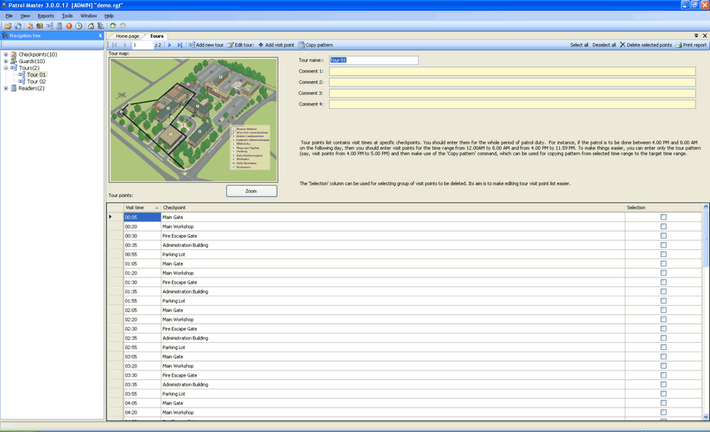The height and width of the screenshot is (432, 710).
Task: Expand the Checkpoints(10) tree node
Action: tap(6, 54)
